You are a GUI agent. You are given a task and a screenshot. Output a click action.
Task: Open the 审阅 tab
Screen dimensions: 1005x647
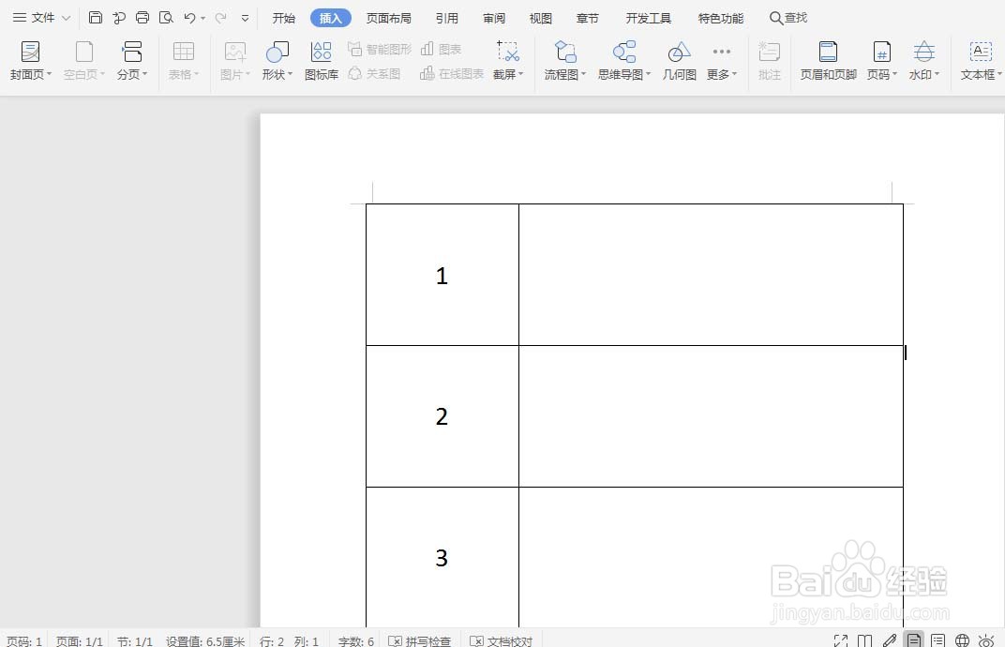493,19
